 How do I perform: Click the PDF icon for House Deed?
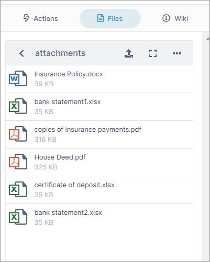pos(18,162)
